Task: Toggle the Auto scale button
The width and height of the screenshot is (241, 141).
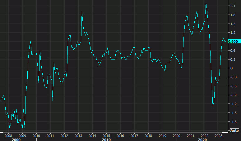Action: [x=235, y=130]
